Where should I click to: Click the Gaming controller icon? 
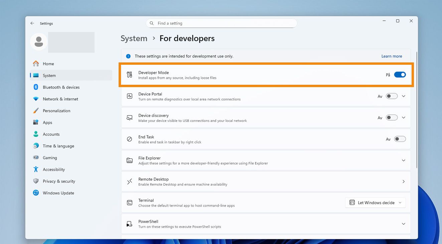point(36,158)
